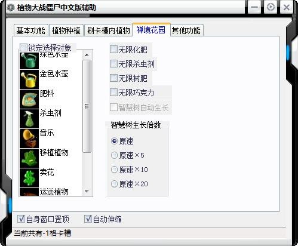Screen dimensions: 298x246
Task: Pick 原速×20 growth speed
Action: click(x=114, y=184)
